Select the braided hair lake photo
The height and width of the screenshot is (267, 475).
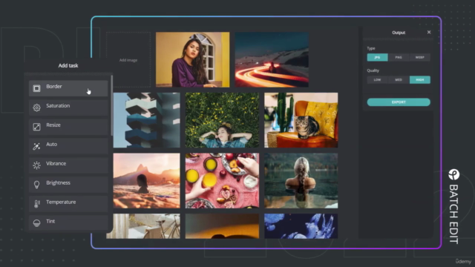tap(301, 181)
